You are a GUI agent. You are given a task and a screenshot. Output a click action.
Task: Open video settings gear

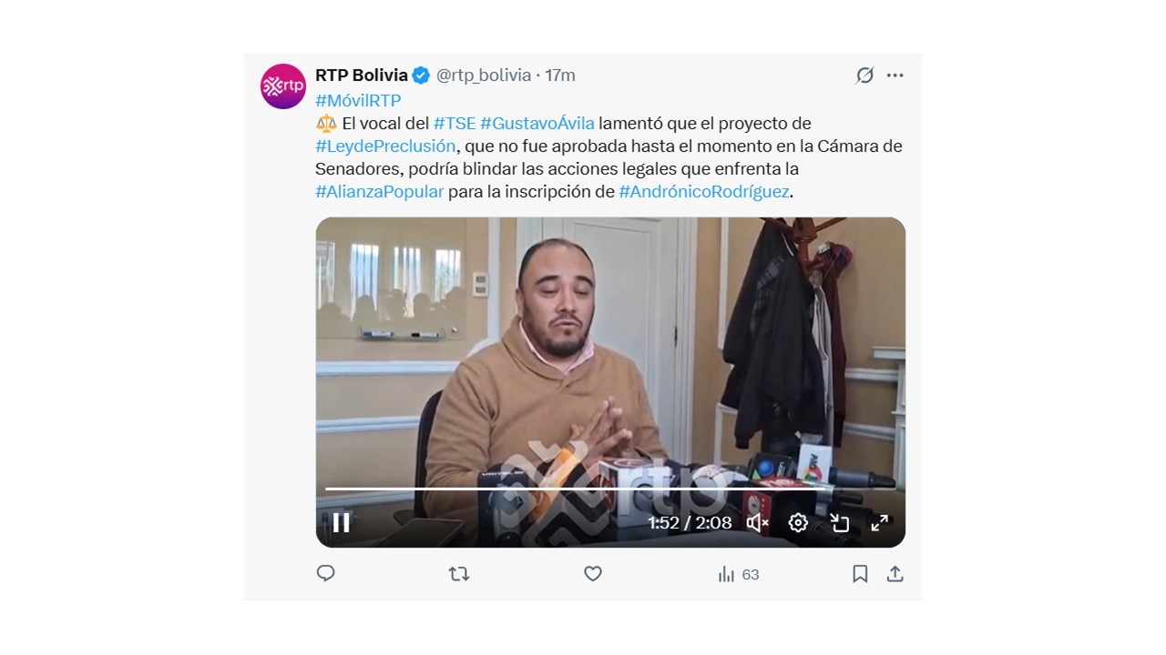coord(798,522)
